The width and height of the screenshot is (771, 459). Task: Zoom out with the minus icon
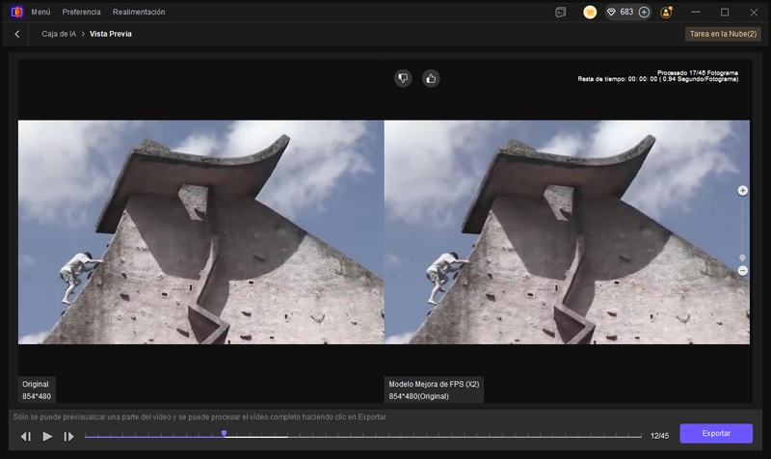pos(742,271)
